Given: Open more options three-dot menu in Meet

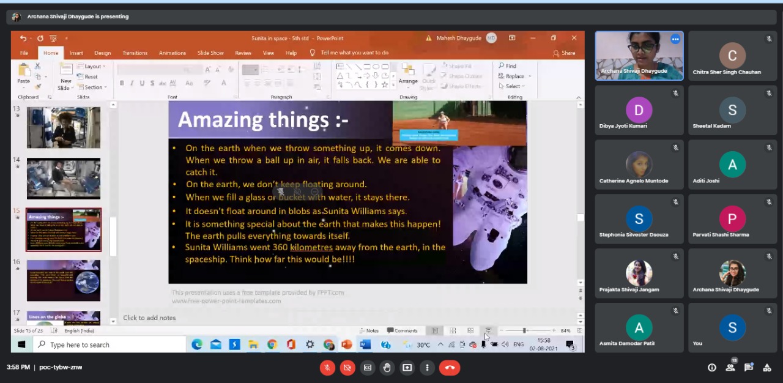Looking at the screenshot, I should point(427,368).
